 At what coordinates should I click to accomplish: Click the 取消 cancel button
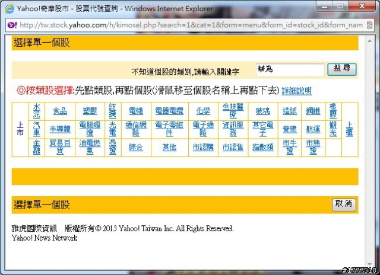(344, 204)
